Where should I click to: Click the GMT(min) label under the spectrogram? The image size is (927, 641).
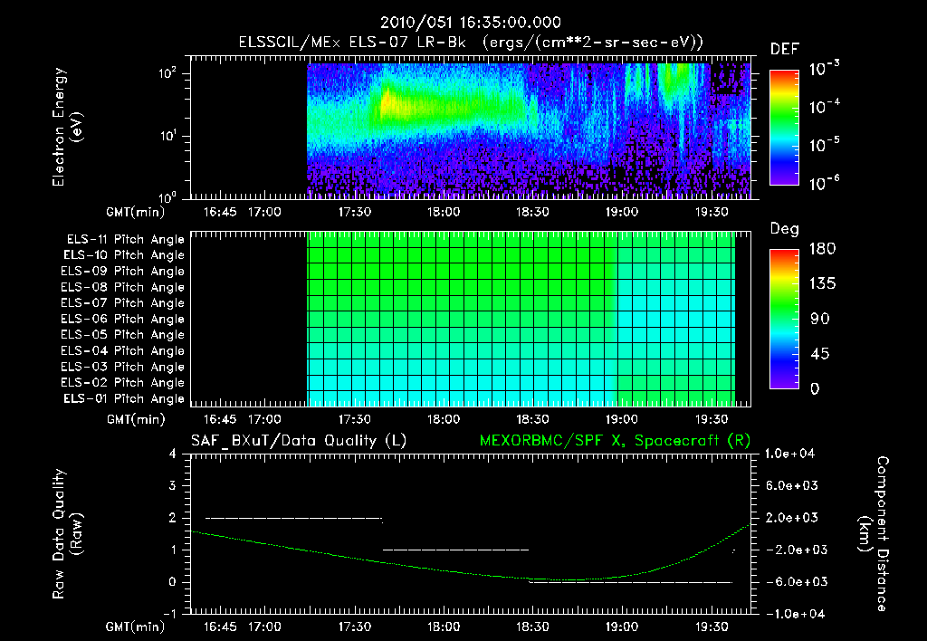(136, 212)
